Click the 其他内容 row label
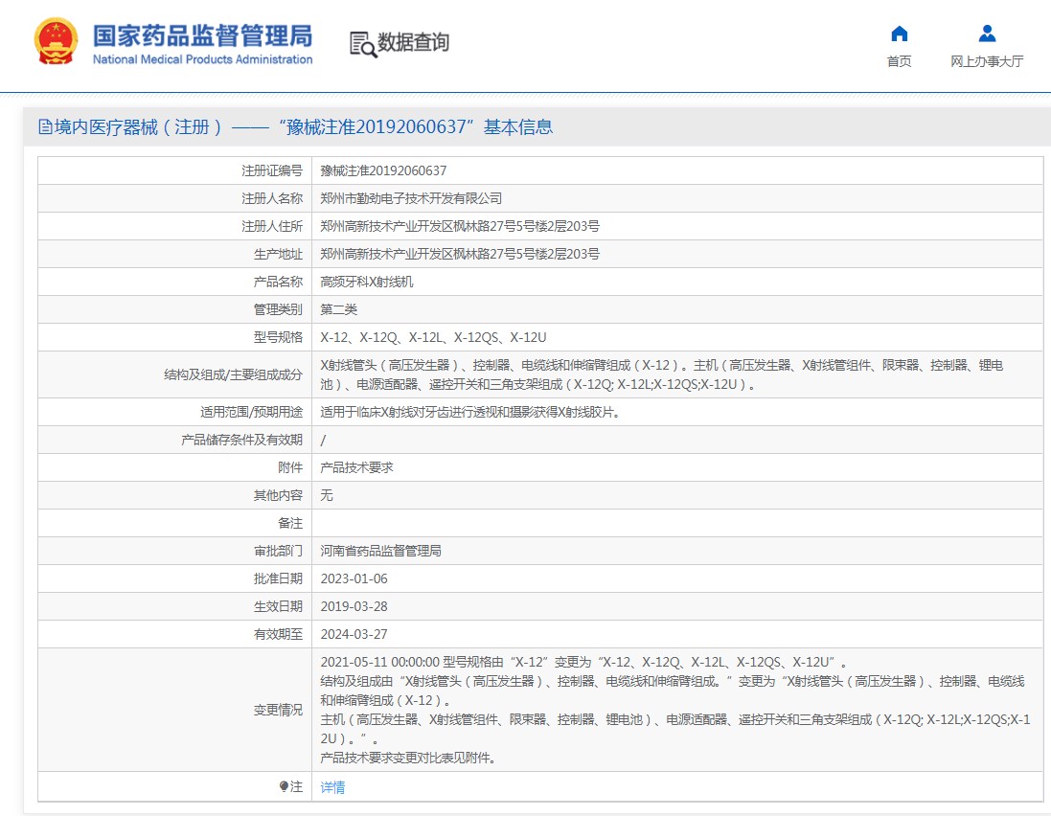The image size is (1051, 816). (278, 495)
